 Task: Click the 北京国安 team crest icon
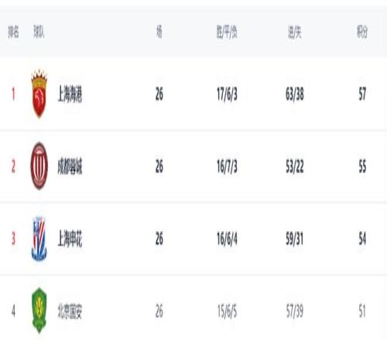click(x=39, y=311)
